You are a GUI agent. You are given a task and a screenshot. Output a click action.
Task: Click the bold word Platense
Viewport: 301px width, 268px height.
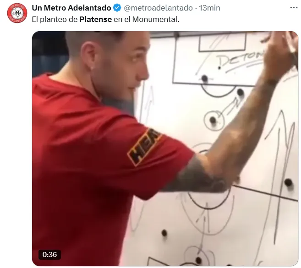click(x=95, y=19)
